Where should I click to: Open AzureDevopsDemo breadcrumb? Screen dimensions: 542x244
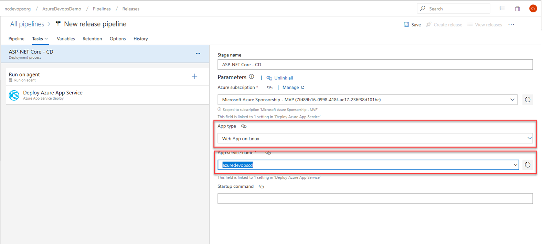coord(62,9)
